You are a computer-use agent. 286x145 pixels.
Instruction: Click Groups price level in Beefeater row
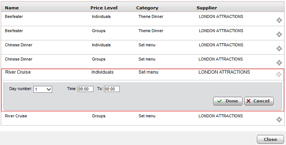pos(99,31)
